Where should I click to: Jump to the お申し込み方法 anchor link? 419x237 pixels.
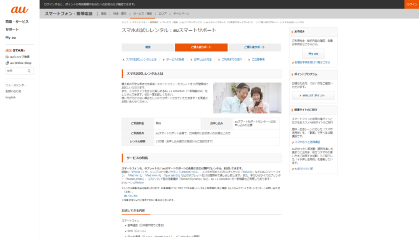coord(203,60)
